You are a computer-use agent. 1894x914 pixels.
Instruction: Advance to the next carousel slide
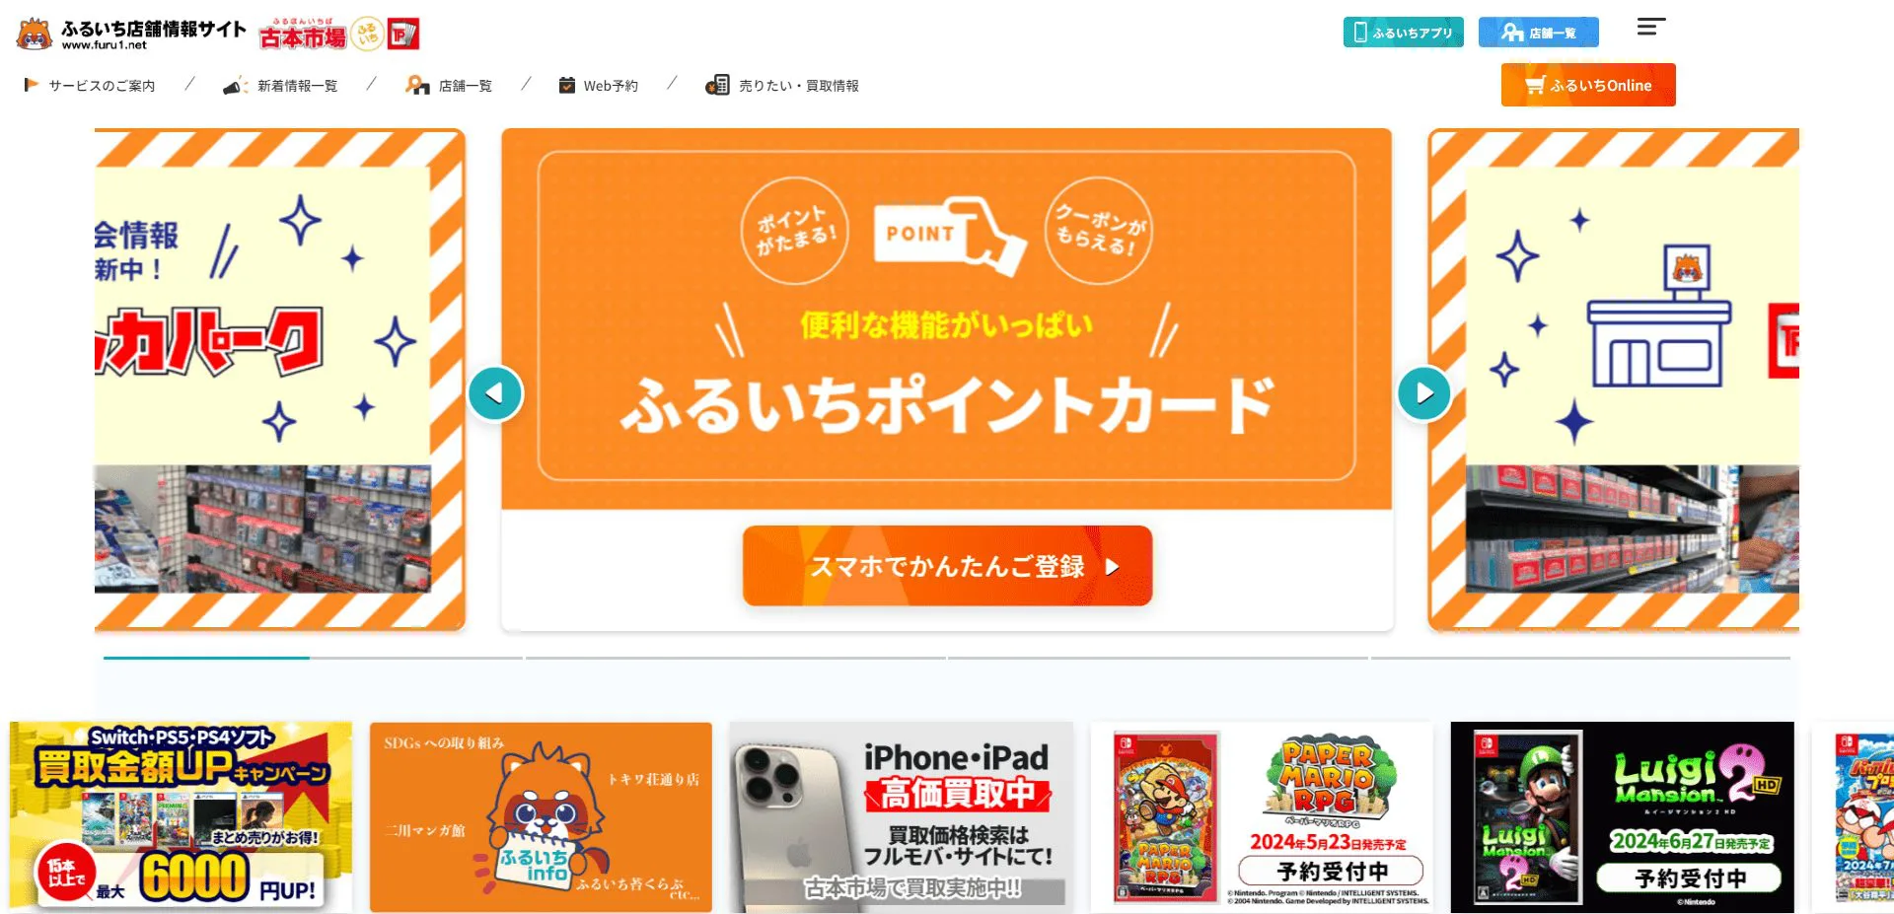coord(1423,393)
